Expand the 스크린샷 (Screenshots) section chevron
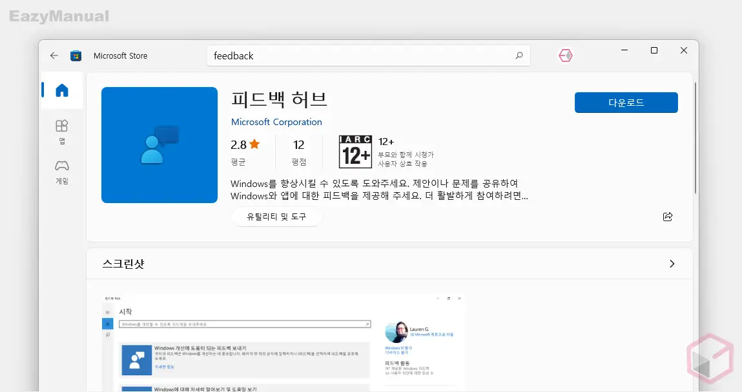Screen dimensions: 742x392 (672, 263)
